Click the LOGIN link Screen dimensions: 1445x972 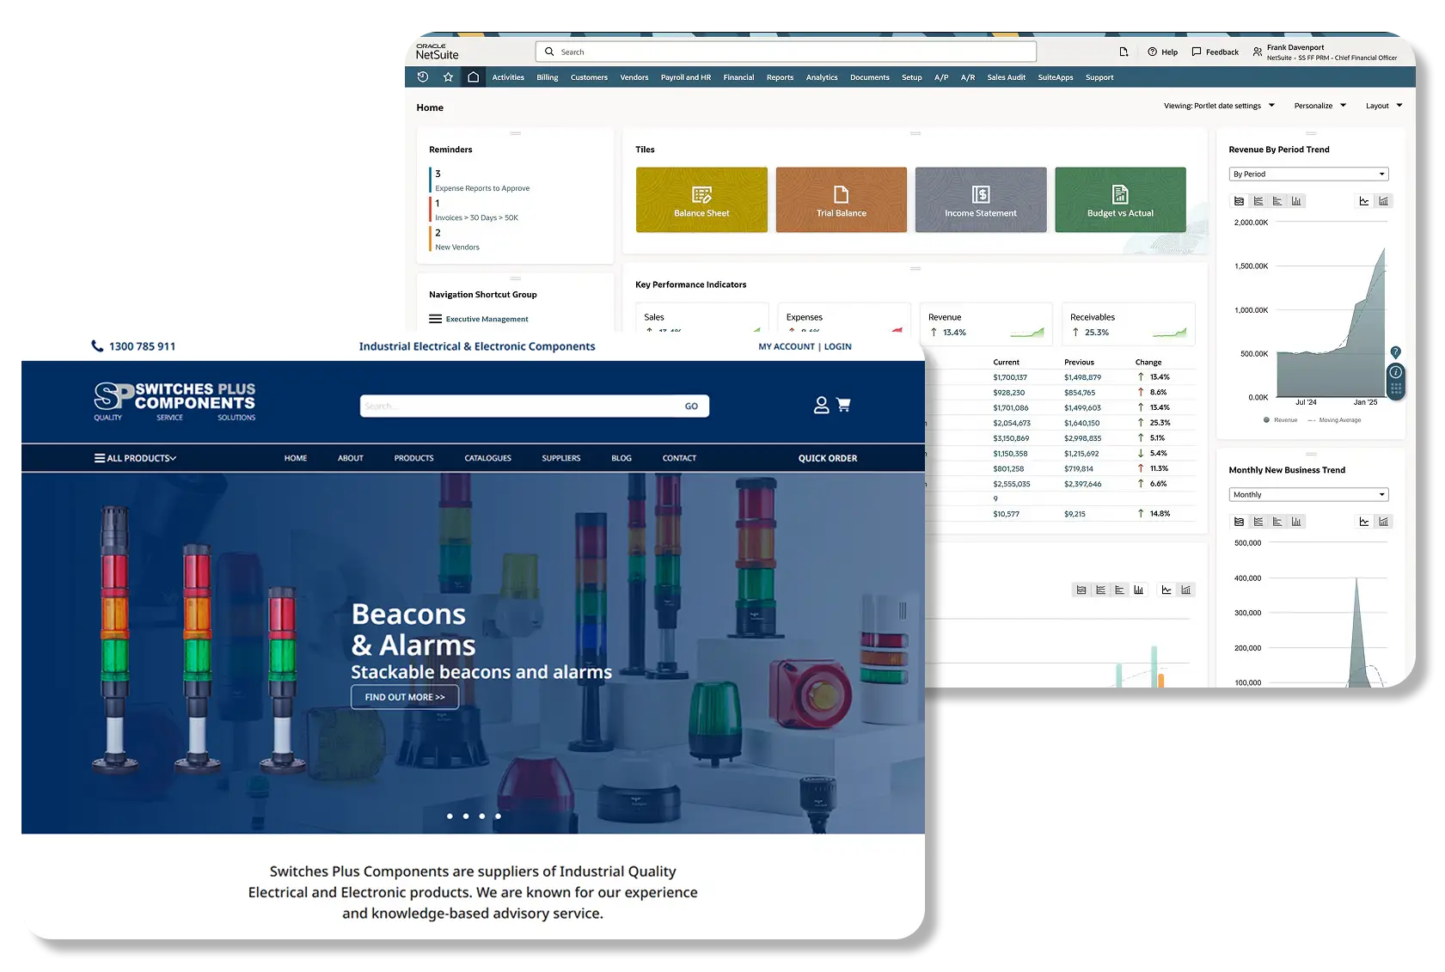(838, 346)
